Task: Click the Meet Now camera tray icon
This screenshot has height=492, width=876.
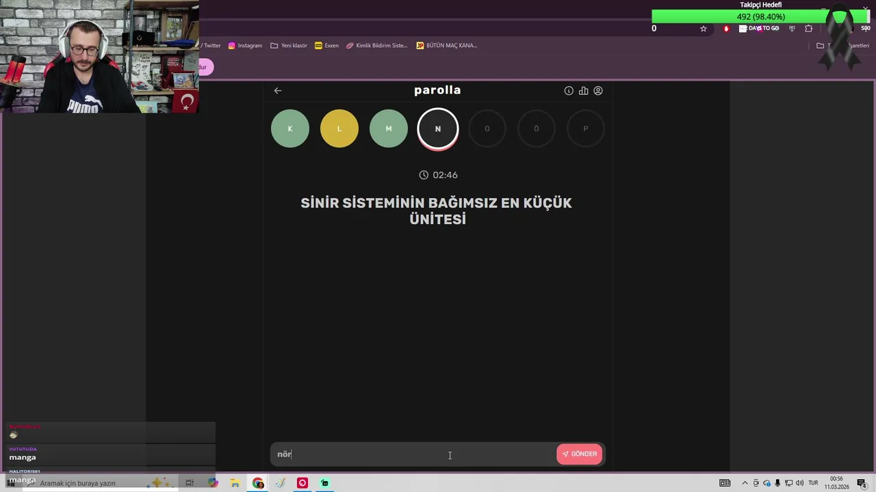Action: [756, 483]
